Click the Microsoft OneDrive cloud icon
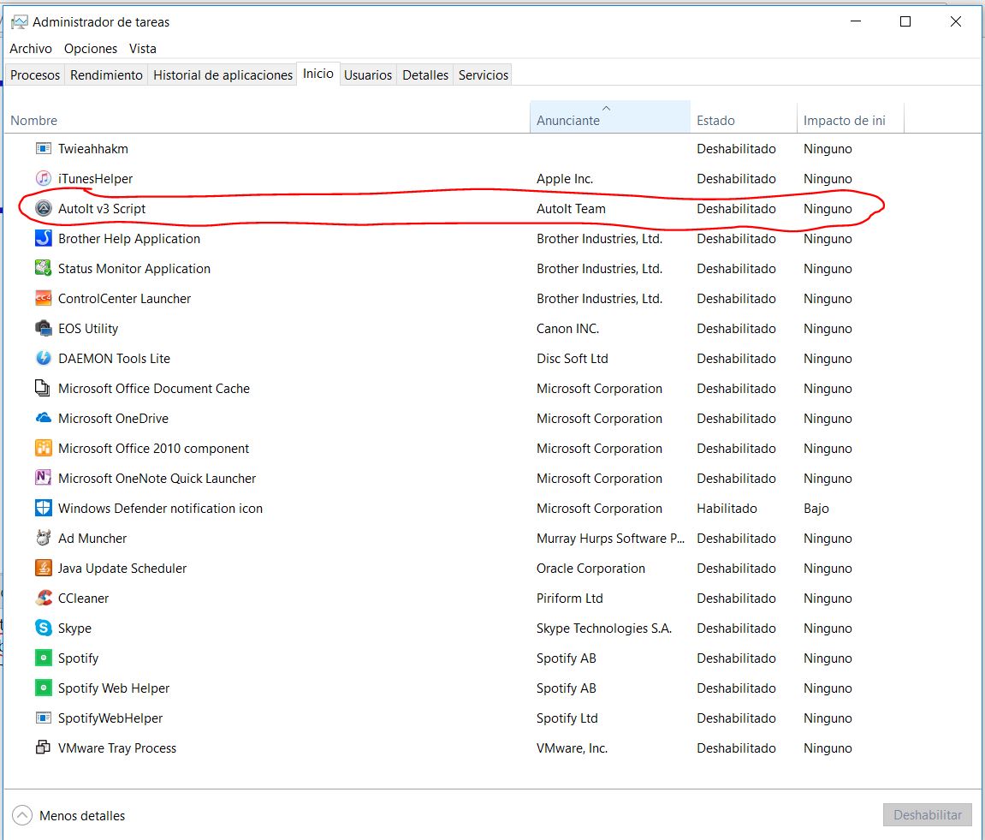This screenshot has height=840, width=985. 44,418
